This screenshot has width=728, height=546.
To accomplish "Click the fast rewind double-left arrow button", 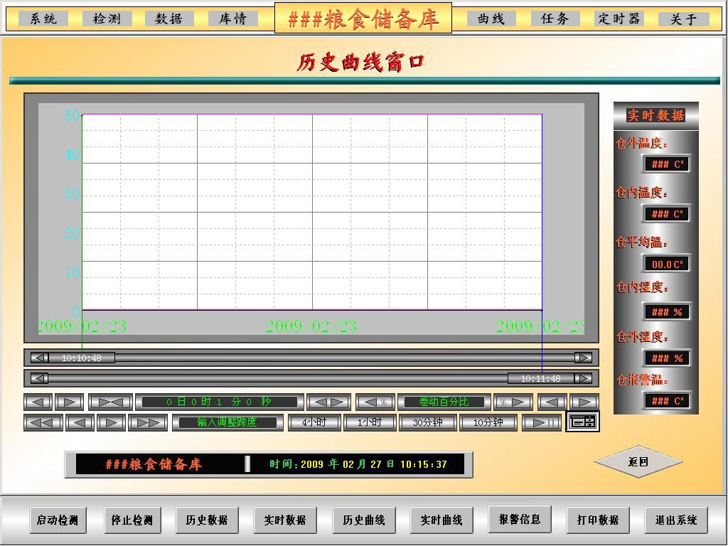I will [43, 423].
